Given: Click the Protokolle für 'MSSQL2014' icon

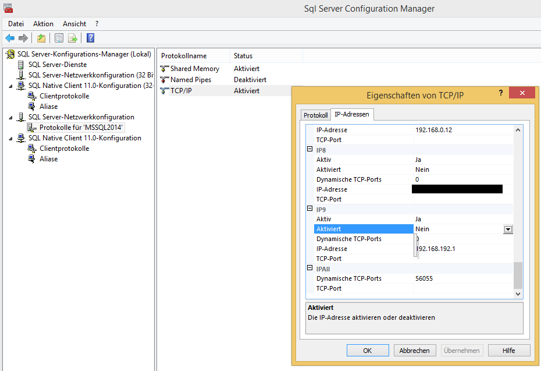Looking at the screenshot, I should 32,128.
